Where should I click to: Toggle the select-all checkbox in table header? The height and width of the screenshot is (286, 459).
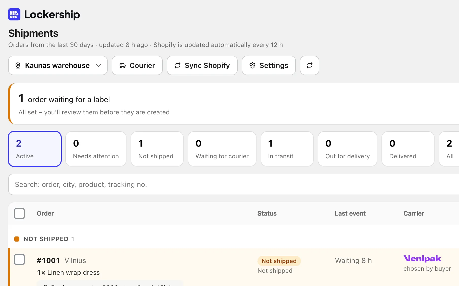[x=19, y=213]
